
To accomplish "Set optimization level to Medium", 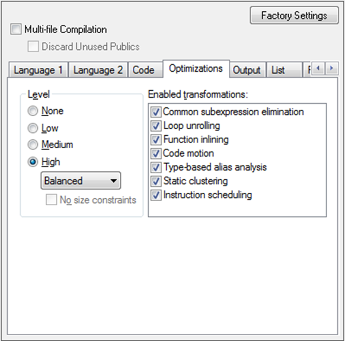I will click(33, 145).
